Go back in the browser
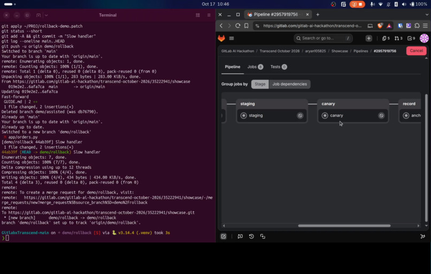The image size is (431, 274). coord(221,26)
